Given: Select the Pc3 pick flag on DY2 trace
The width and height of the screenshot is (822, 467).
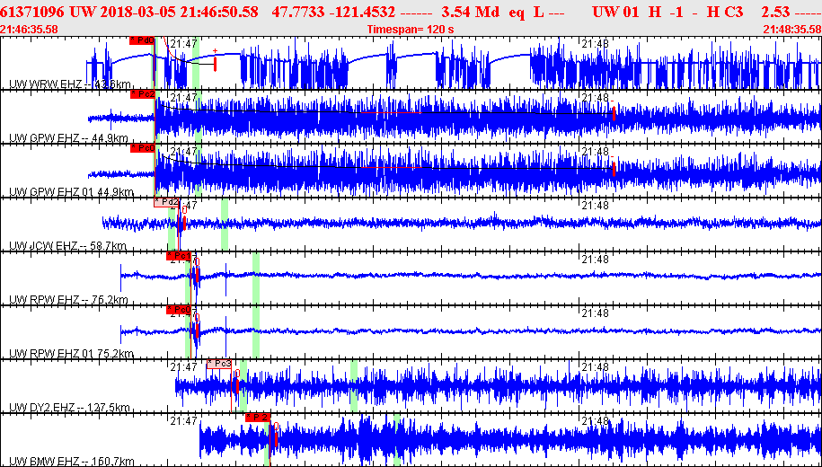Looking at the screenshot, I should (x=219, y=364).
